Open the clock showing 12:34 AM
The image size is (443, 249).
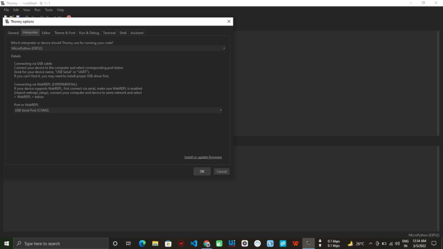419,243
